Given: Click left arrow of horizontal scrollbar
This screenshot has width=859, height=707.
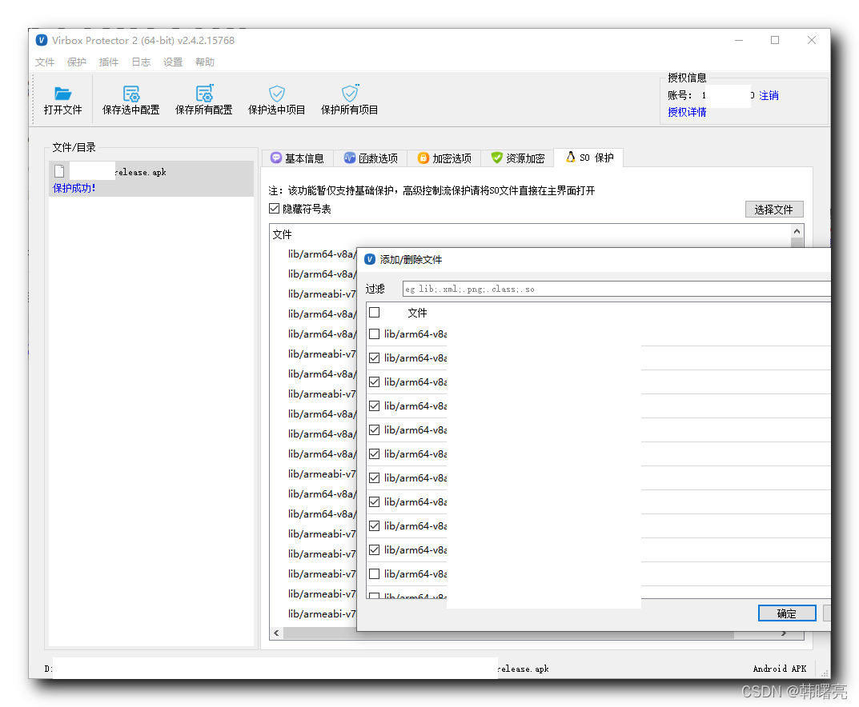Looking at the screenshot, I should (x=277, y=633).
